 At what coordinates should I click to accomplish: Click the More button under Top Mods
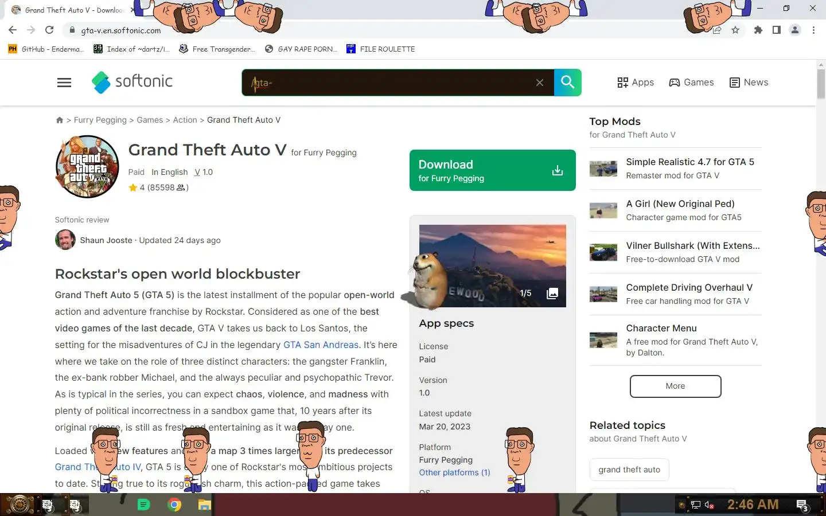click(x=676, y=386)
